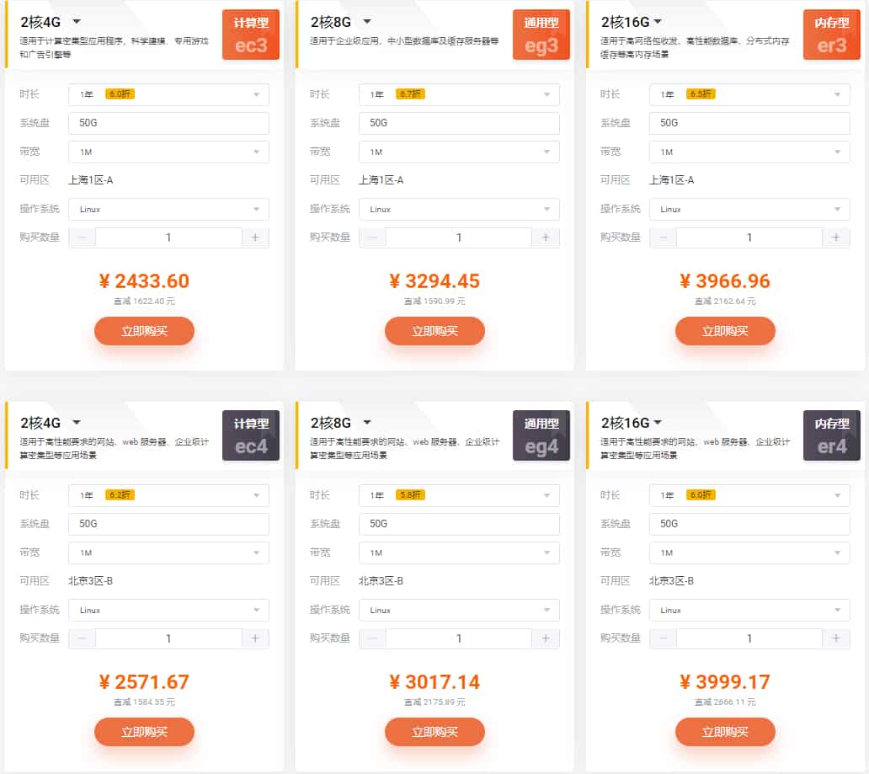
Task: Decrease purchase quantity on eg3 card
Action: click(372, 238)
